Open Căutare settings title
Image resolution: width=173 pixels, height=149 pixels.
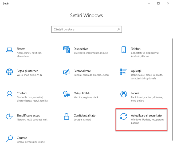pyautogui.click(x=22, y=138)
